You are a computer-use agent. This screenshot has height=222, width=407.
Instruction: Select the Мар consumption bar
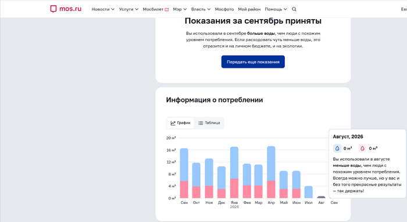(258, 181)
